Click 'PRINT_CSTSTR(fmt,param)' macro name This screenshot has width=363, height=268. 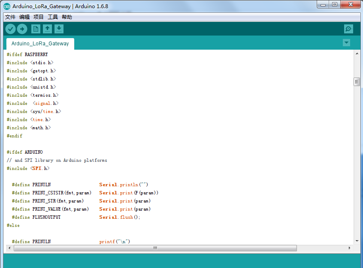(62, 193)
